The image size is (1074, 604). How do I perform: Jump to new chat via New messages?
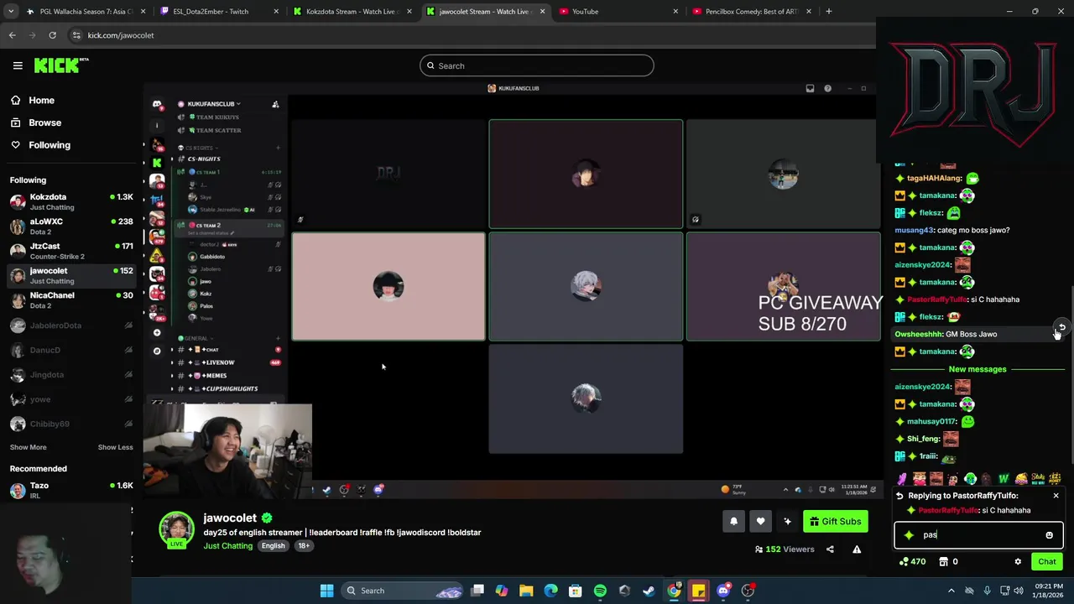[x=977, y=369]
